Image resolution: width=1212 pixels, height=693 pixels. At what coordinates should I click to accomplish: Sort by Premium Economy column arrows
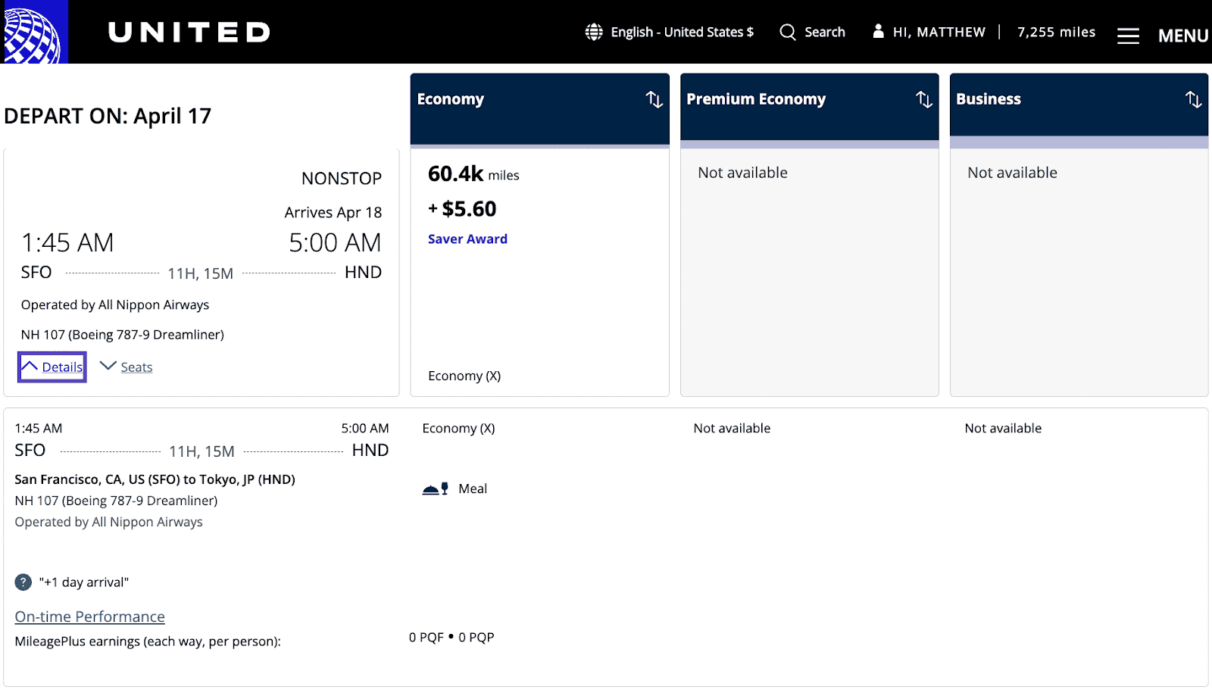pyautogui.click(x=924, y=99)
